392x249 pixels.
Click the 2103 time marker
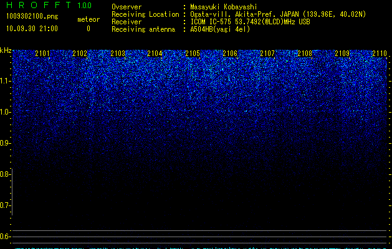coord(118,53)
